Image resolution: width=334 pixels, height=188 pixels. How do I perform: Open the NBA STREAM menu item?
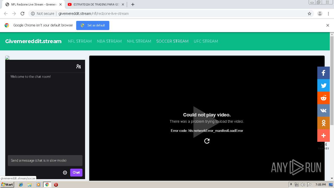pyautogui.click(x=109, y=41)
